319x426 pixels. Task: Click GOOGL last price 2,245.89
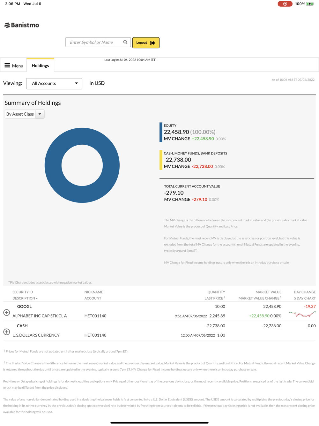tap(217, 316)
